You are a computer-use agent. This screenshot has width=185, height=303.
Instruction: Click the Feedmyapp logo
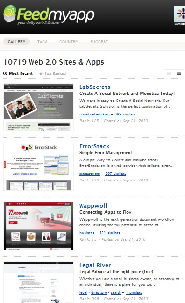tap(49, 15)
